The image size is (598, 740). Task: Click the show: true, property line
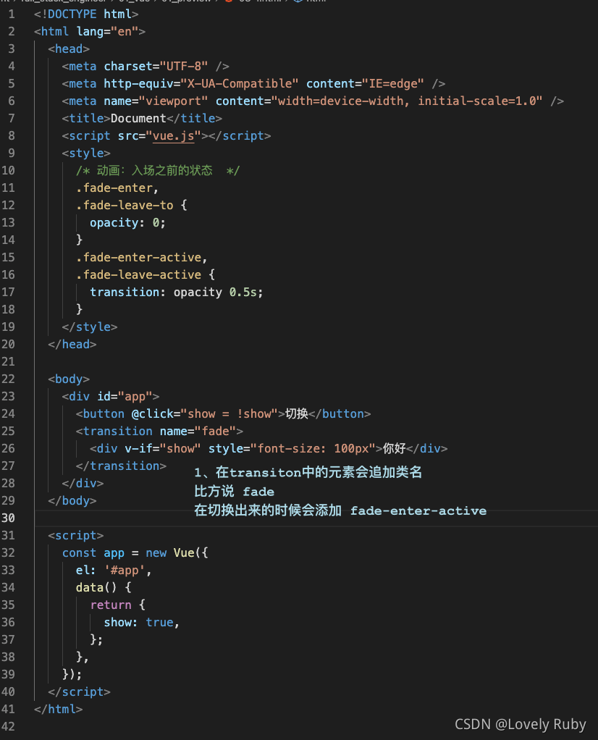[x=142, y=623]
